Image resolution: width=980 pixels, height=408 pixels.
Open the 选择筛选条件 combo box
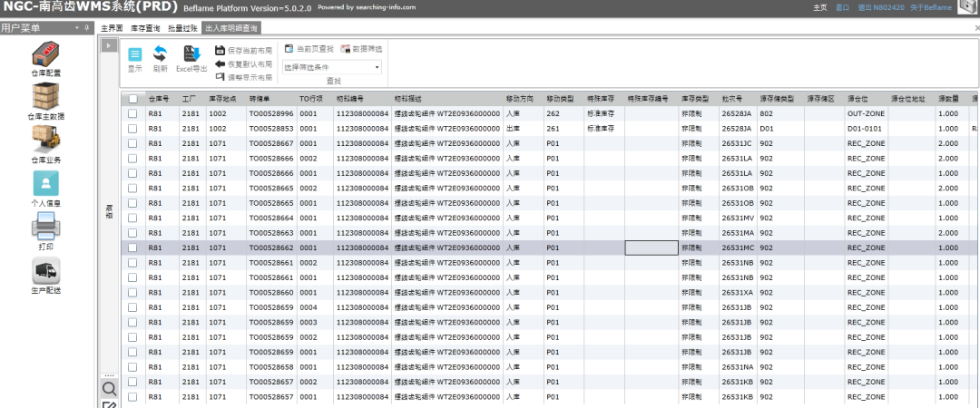[x=332, y=67]
